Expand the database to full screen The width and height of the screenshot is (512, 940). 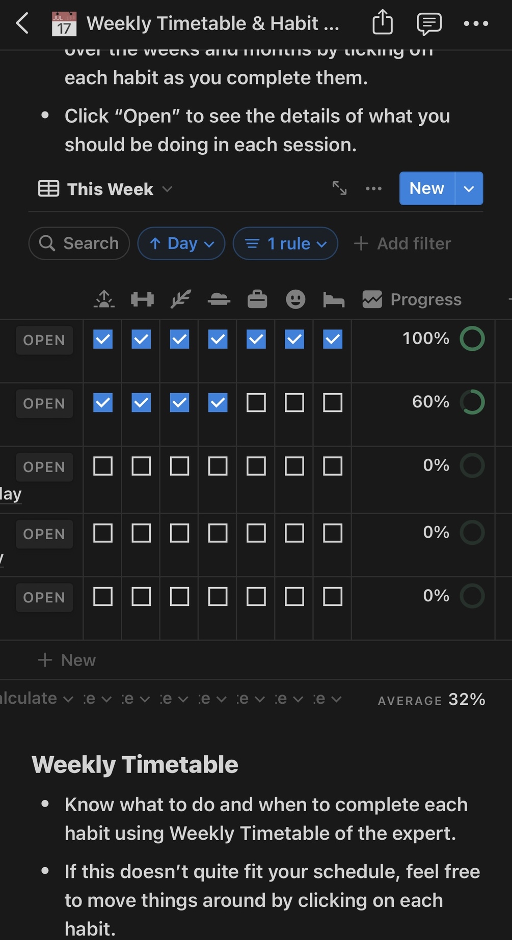339,188
